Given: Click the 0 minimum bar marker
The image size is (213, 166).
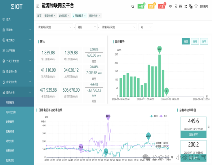Looking at the screenshot, I should coord(167,91).
